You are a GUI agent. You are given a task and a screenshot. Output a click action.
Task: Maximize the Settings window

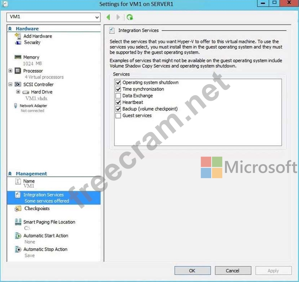pos(274,3)
